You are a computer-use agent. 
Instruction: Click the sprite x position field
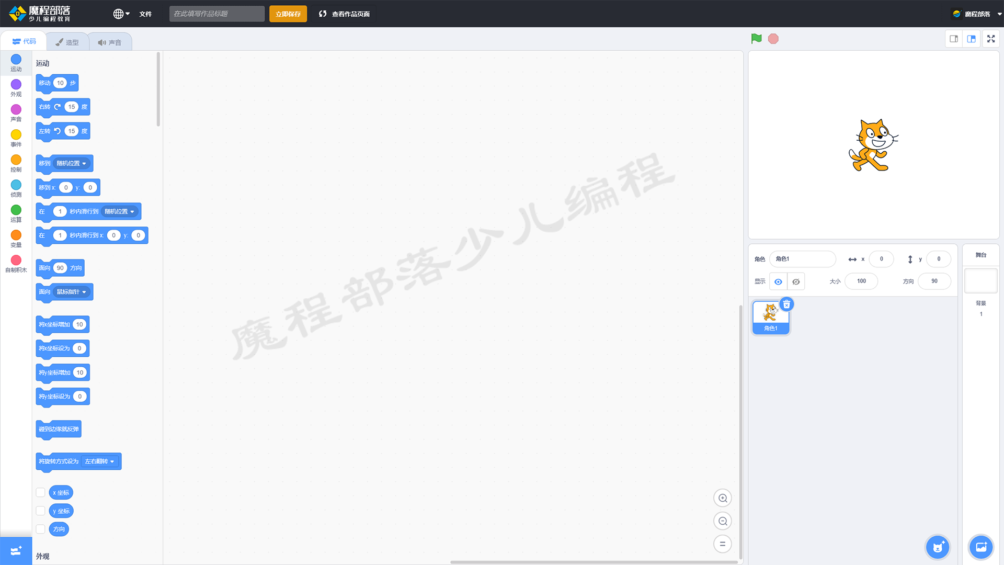[x=881, y=259]
